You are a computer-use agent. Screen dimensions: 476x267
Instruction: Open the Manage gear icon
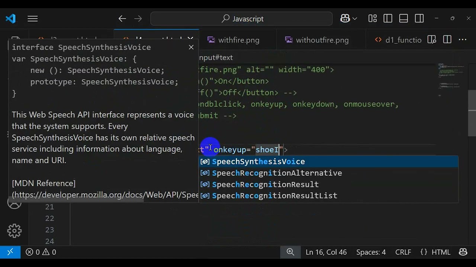click(x=15, y=231)
